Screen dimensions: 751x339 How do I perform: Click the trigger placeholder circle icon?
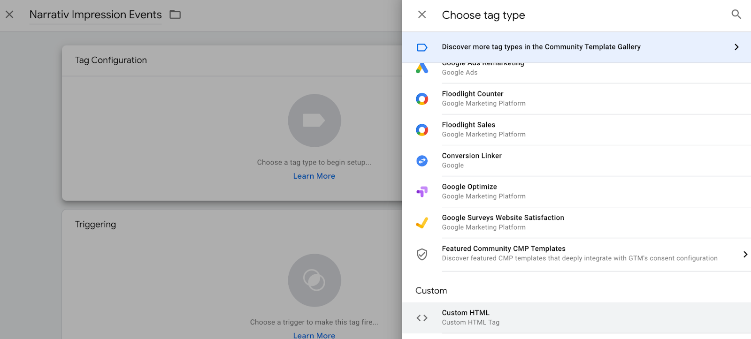coord(314,280)
